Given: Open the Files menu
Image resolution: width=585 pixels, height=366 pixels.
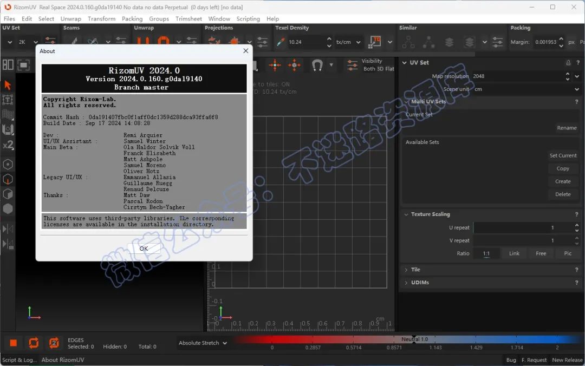Looking at the screenshot, I should click(x=9, y=18).
